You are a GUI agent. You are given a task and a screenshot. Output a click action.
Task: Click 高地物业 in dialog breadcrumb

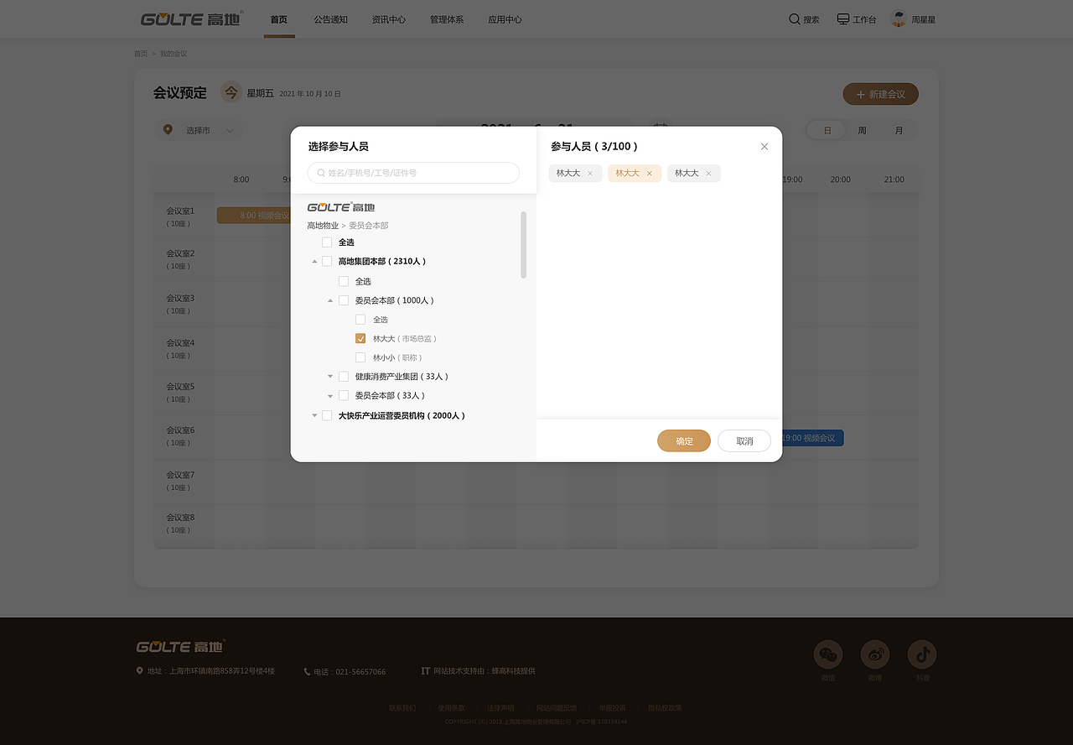tap(323, 226)
